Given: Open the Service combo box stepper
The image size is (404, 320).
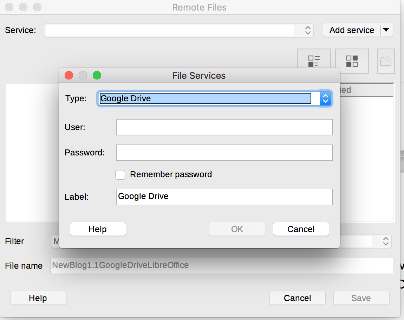Looking at the screenshot, I should (x=308, y=30).
